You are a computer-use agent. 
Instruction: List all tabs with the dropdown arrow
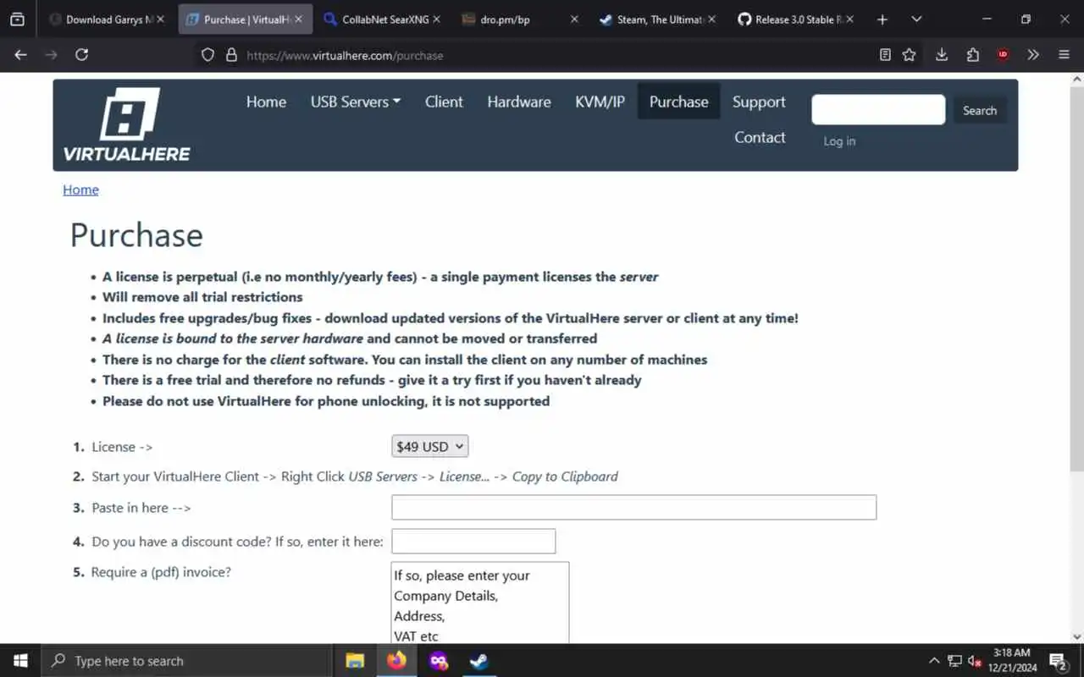pyautogui.click(x=916, y=19)
